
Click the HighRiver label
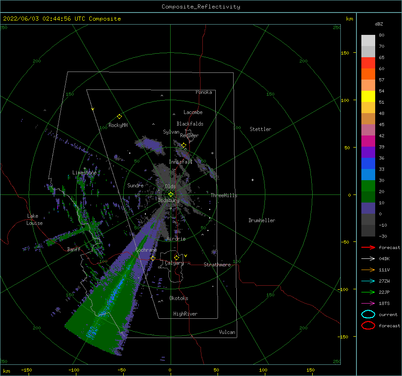click(x=185, y=314)
